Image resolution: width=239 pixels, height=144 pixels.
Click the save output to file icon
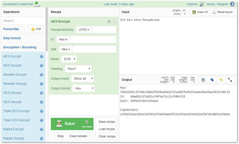click(x=203, y=80)
